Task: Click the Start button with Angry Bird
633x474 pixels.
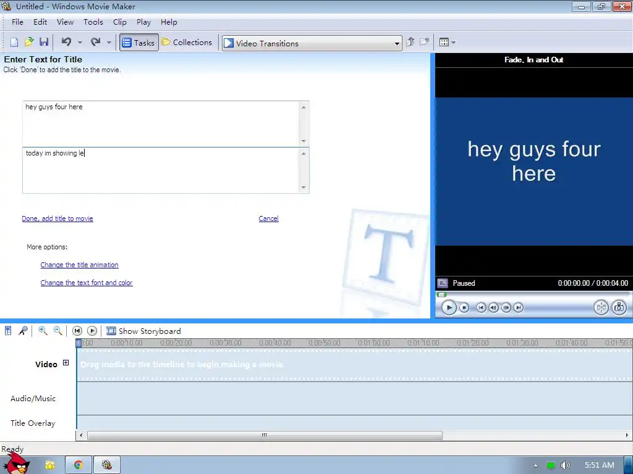Action: coord(17,464)
